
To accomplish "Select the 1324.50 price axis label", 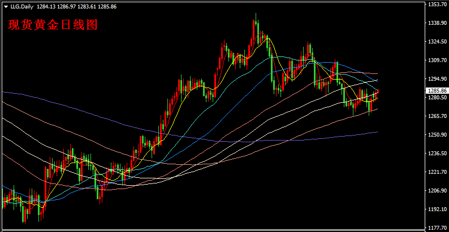I will coord(437,42).
